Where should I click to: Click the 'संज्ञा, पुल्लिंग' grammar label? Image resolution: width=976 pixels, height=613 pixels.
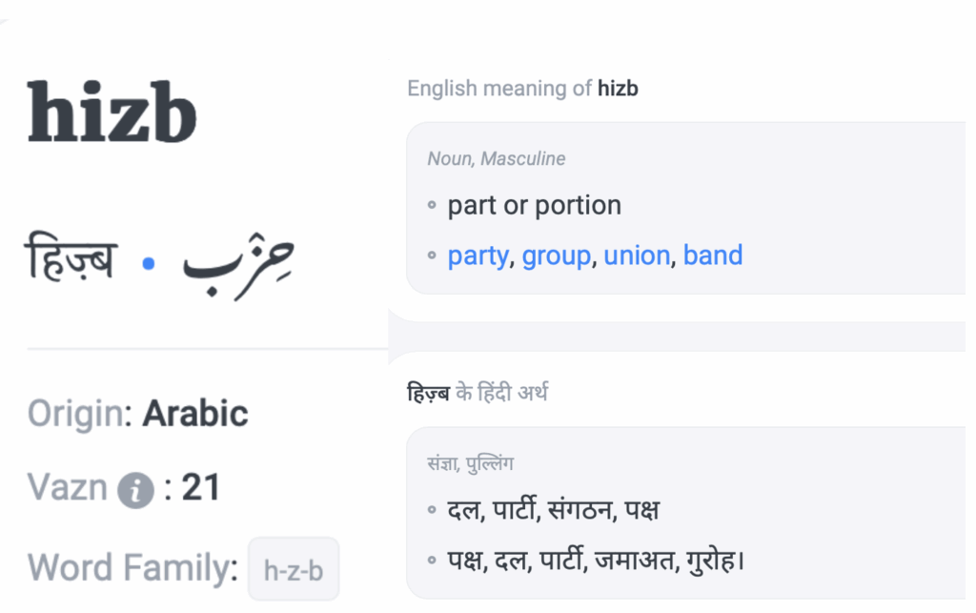pos(471,464)
